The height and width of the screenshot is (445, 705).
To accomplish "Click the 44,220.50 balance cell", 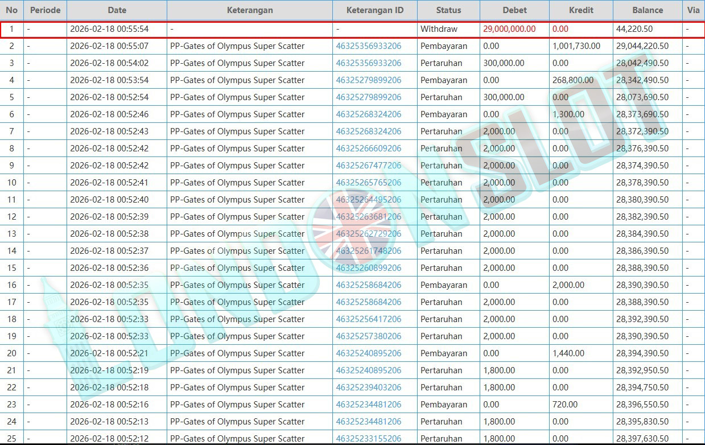I will click(x=634, y=29).
